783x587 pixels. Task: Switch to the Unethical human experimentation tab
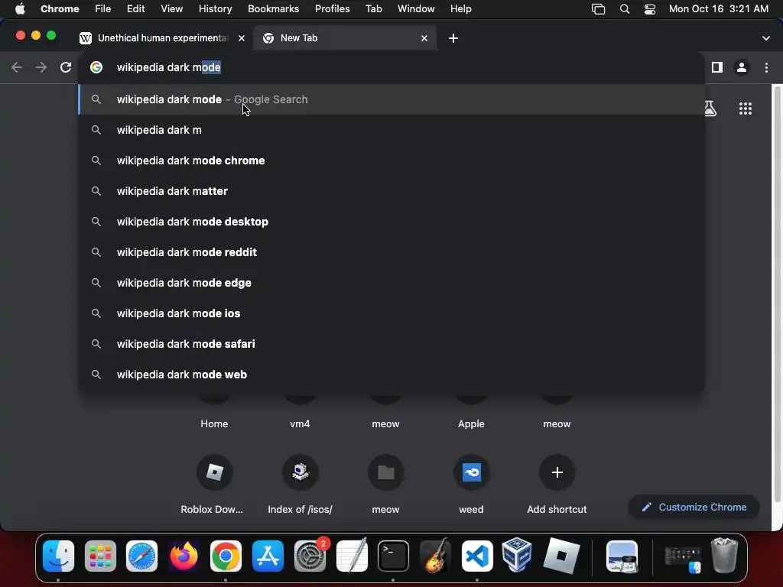(161, 38)
